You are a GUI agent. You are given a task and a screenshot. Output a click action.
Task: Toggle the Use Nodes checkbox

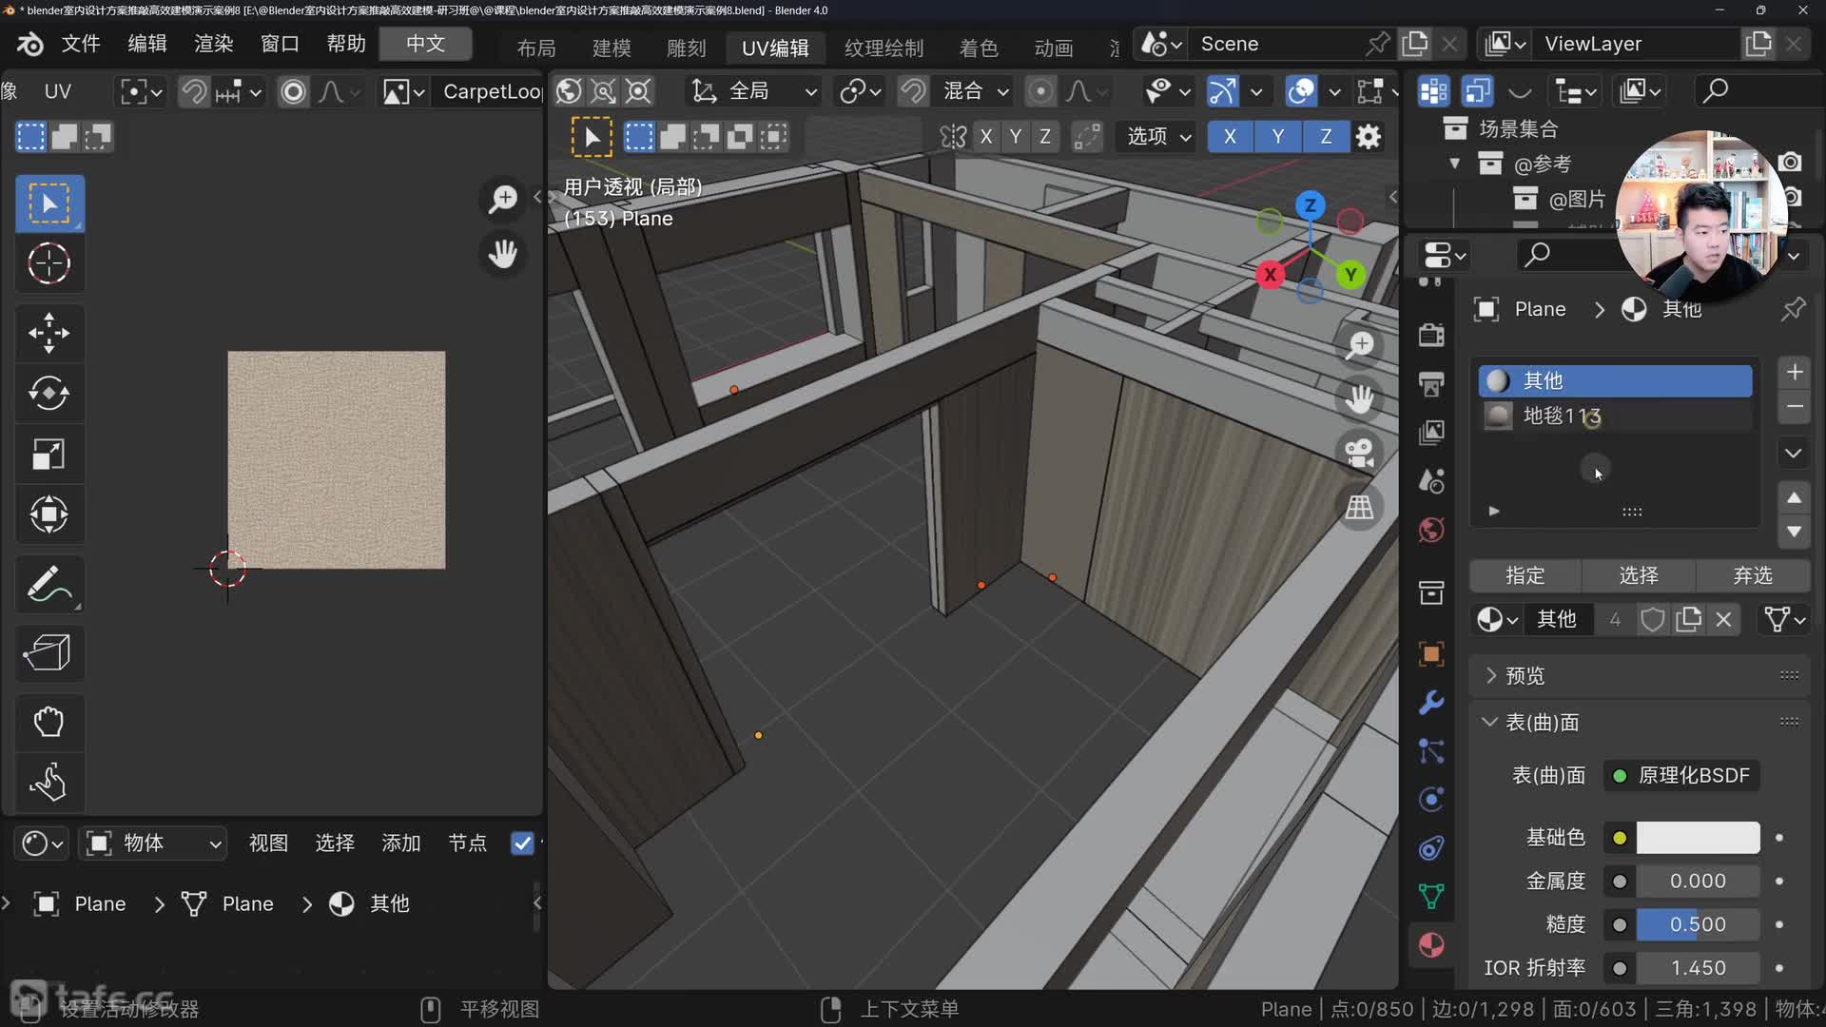tap(522, 843)
